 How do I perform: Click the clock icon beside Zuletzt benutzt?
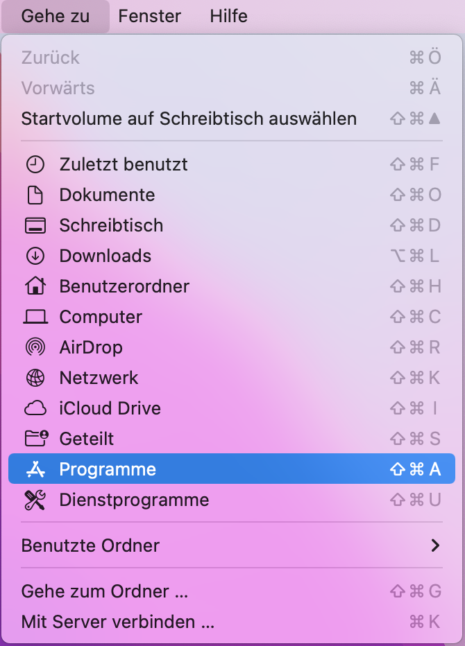(35, 164)
